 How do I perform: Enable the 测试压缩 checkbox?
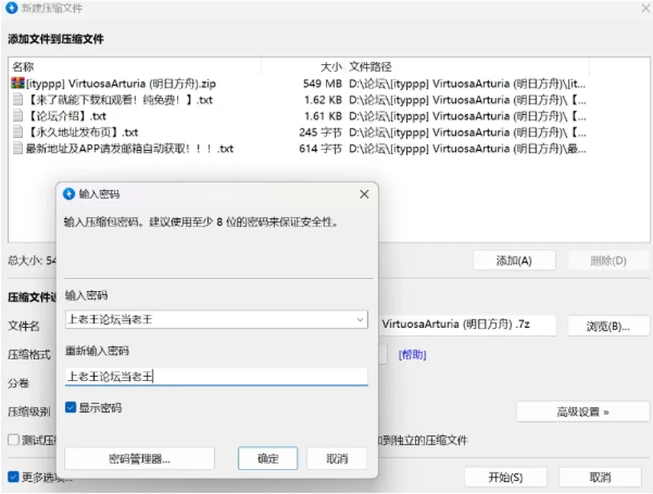(x=14, y=440)
